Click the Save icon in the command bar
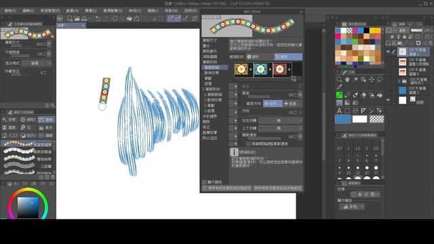434x244 pixels. pos(84,18)
